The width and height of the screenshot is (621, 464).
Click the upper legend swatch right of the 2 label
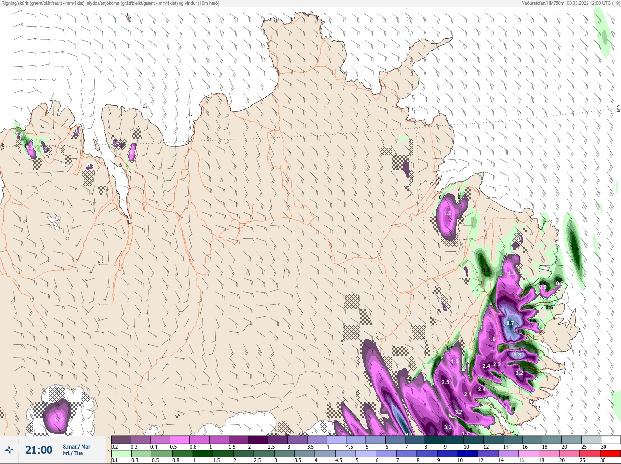(x=258, y=440)
